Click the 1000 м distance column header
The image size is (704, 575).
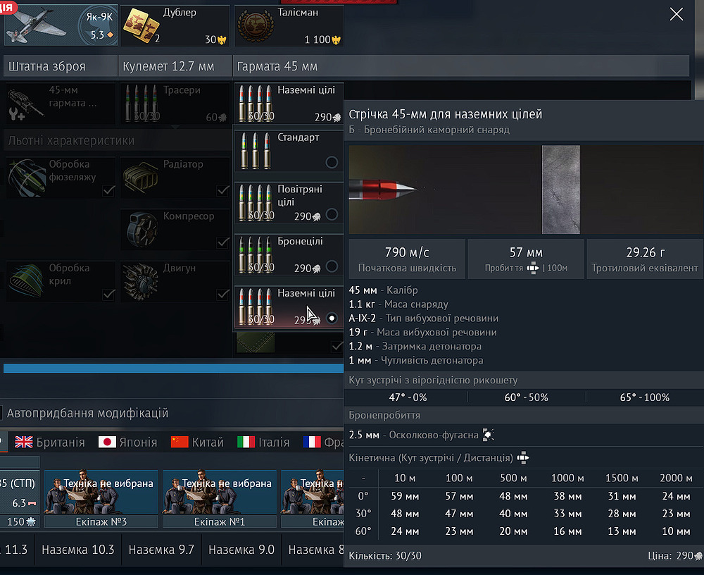tap(567, 478)
